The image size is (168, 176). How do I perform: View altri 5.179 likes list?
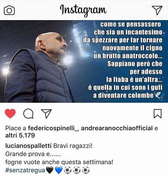pos(20,135)
